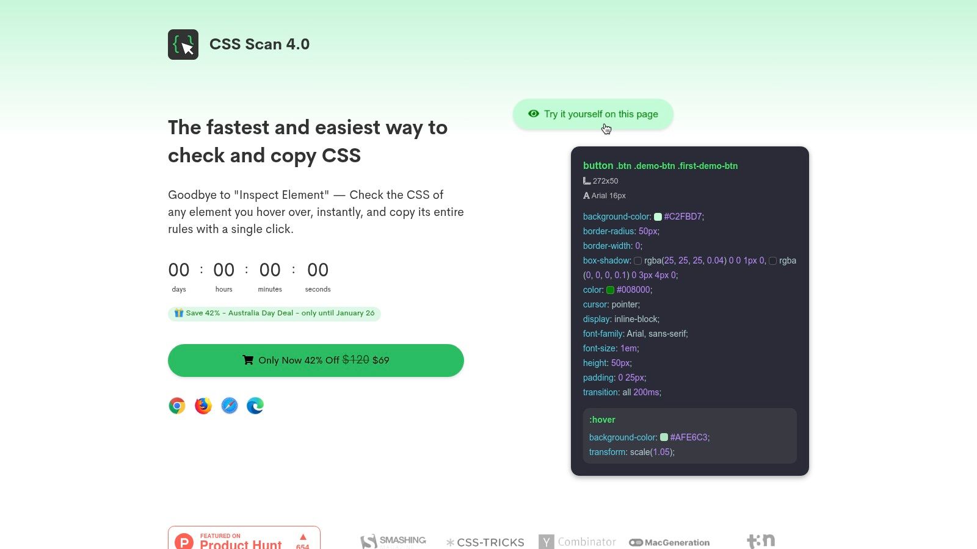Image resolution: width=977 pixels, height=549 pixels.
Task: Click the ruler icon showing 272x50 dimensions
Action: (x=587, y=181)
